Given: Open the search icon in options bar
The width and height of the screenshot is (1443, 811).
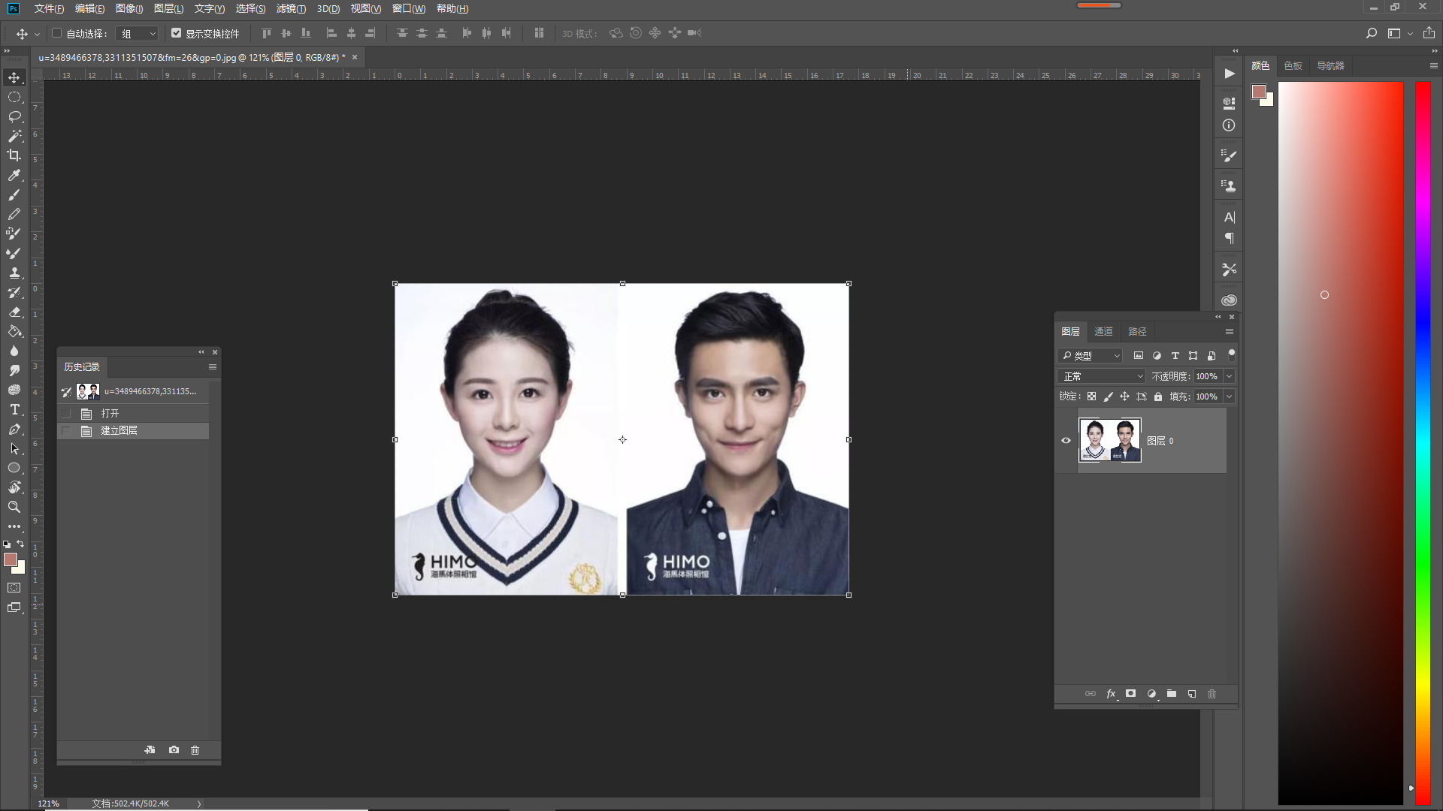Looking at the screenshot, I should pyautogui.click(x=1372, y=33).
